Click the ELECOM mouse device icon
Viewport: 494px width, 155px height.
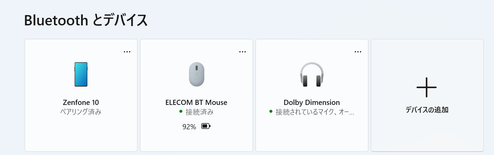tap(197, 74)
